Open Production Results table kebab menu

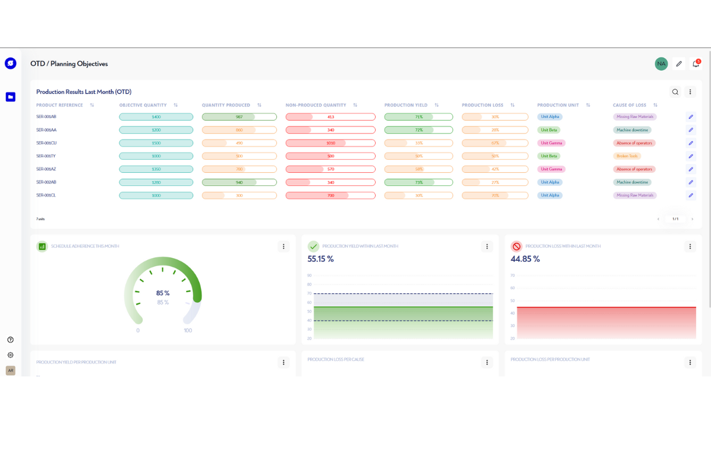coord(690,92)
